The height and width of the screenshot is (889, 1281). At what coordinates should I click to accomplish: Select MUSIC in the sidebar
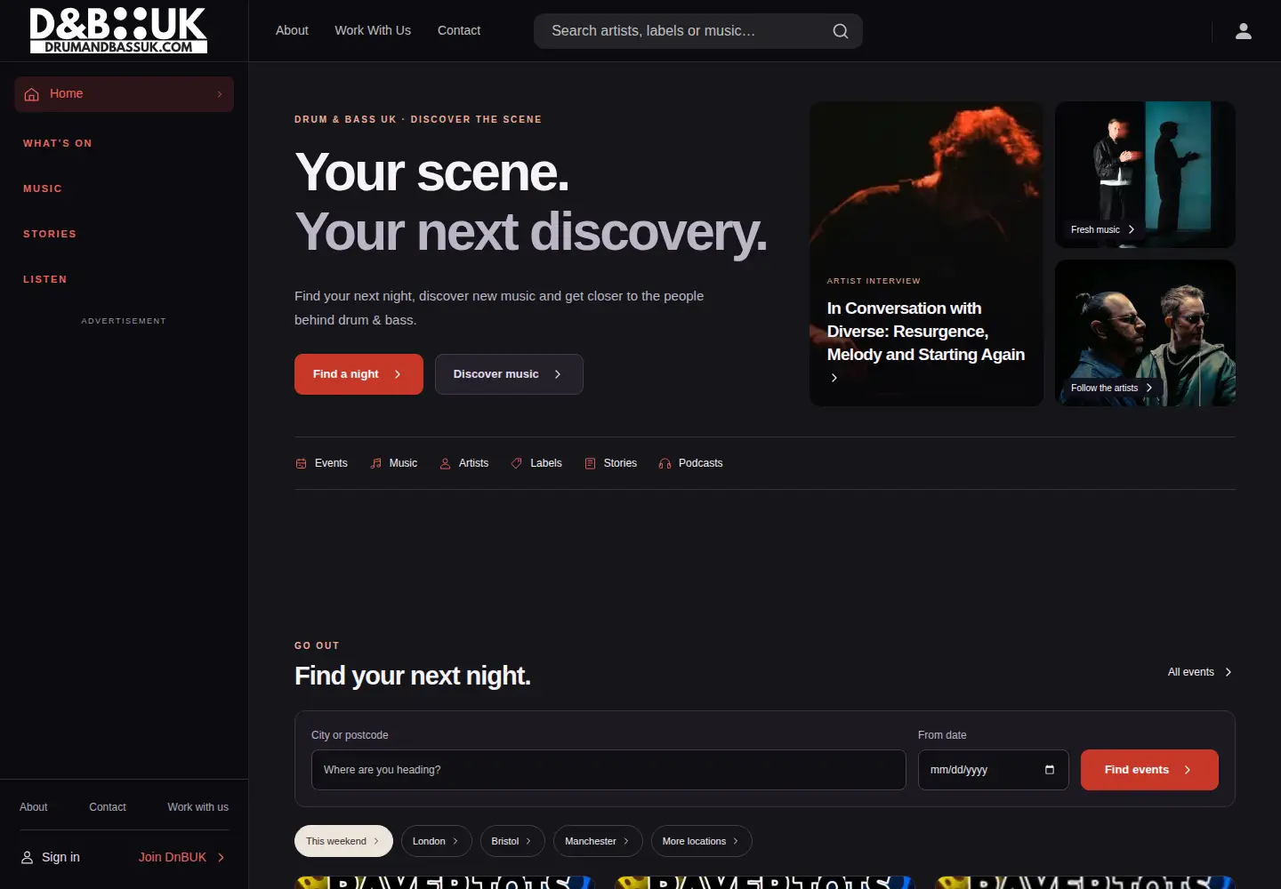[43, 188]
